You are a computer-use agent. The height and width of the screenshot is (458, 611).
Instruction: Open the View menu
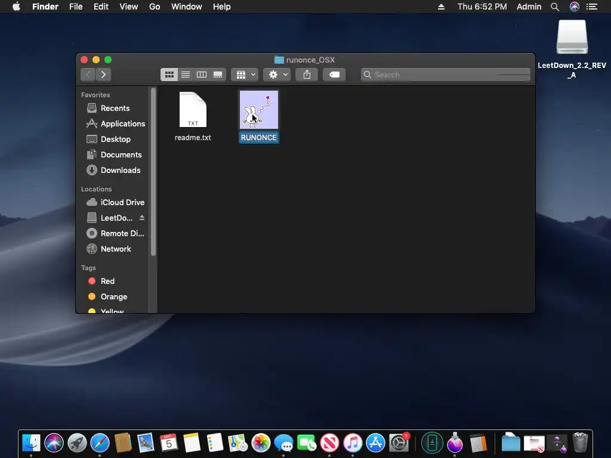(x=129, y=7)
